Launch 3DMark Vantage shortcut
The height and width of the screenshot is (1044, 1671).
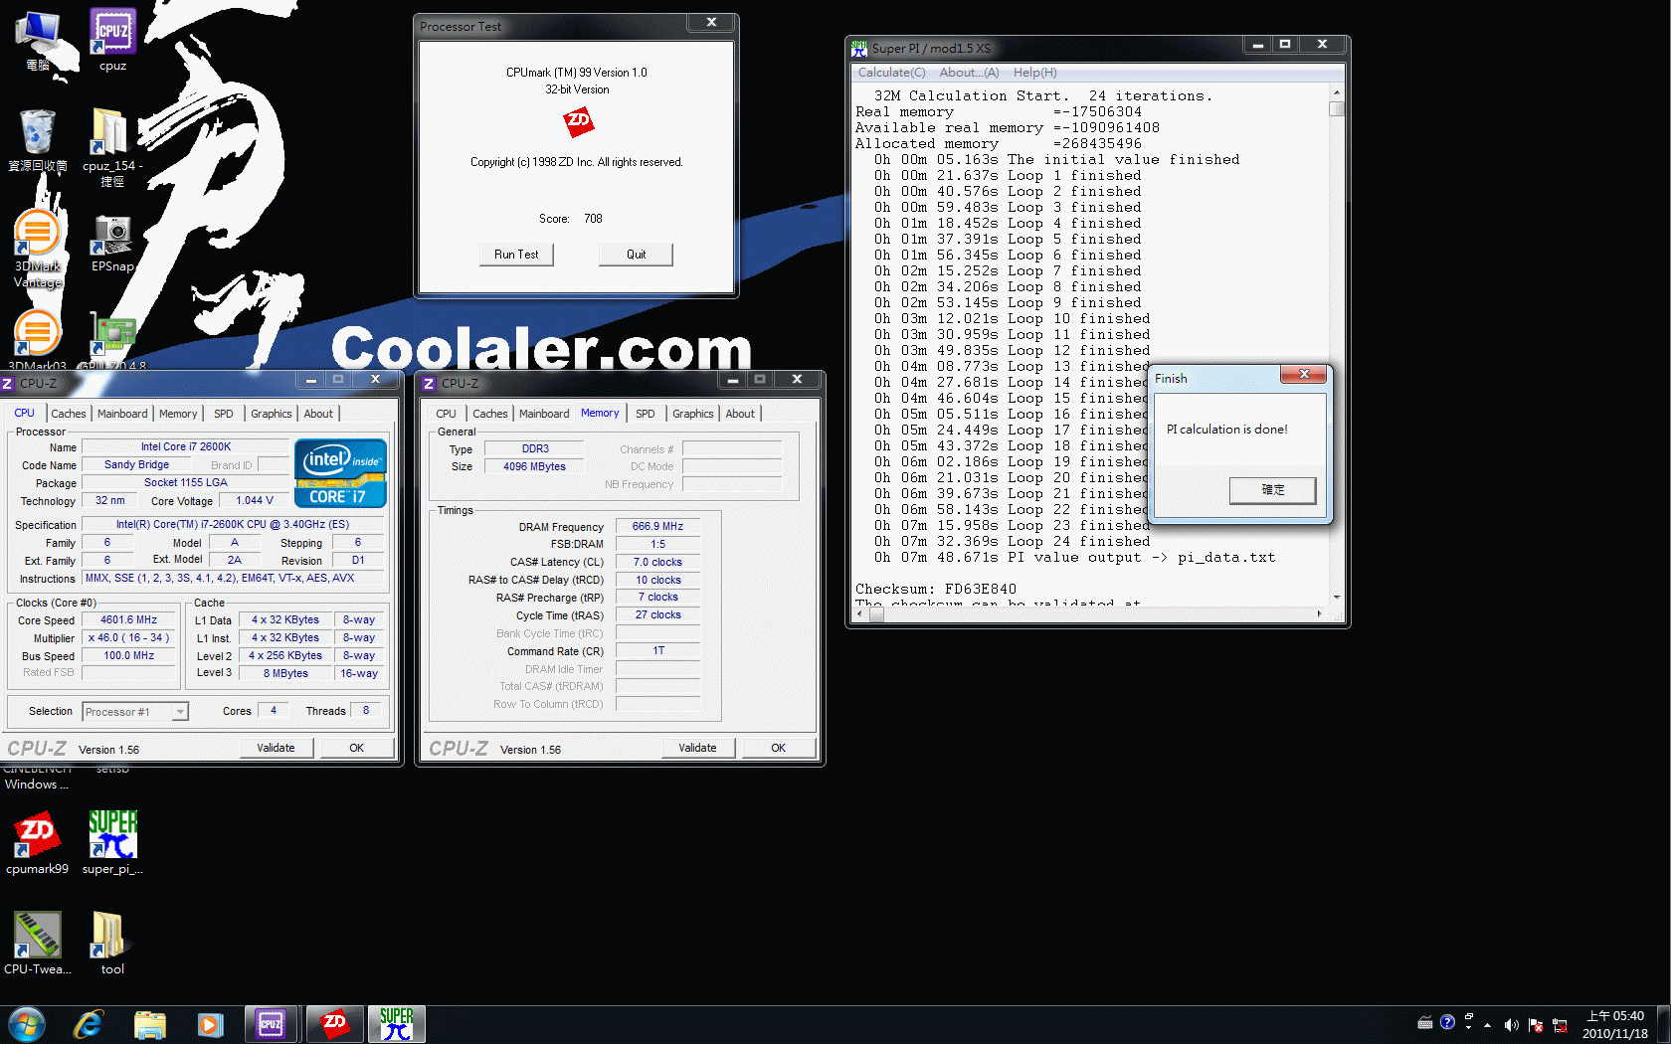38,249
